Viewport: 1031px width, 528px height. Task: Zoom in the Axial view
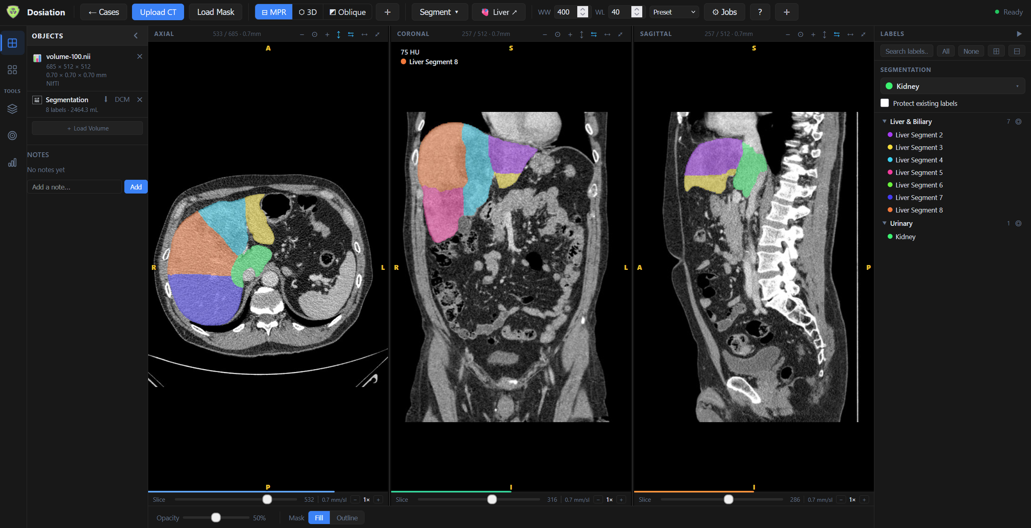click(327, 34)
